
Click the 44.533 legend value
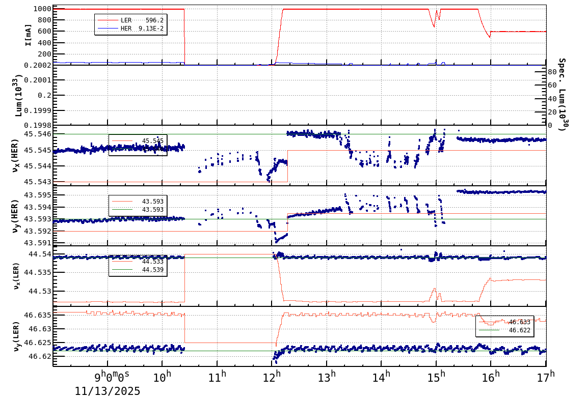pos(153,262)
